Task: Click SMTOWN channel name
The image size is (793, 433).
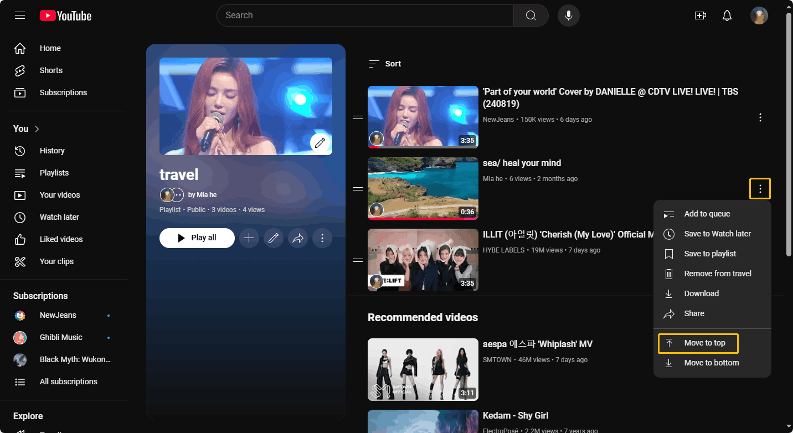Action: (x=497, y=360)
